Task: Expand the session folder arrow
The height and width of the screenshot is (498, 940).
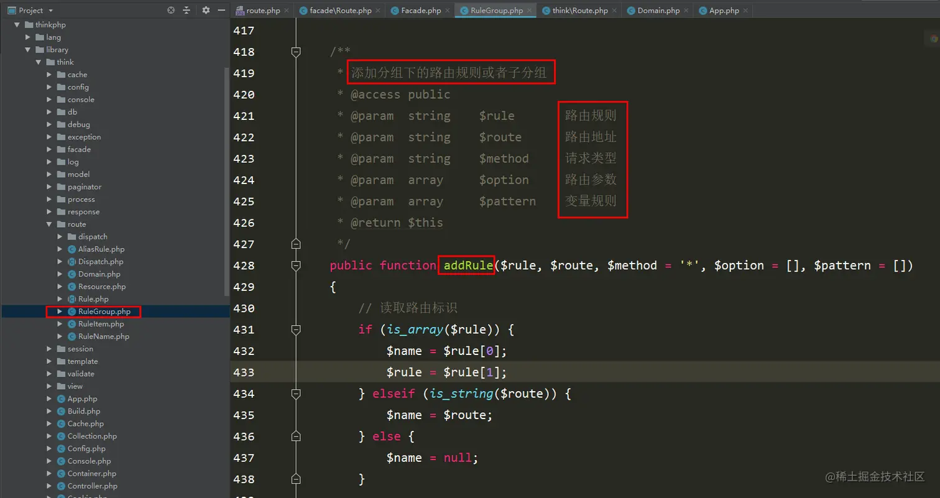Action: pos(49,349)
